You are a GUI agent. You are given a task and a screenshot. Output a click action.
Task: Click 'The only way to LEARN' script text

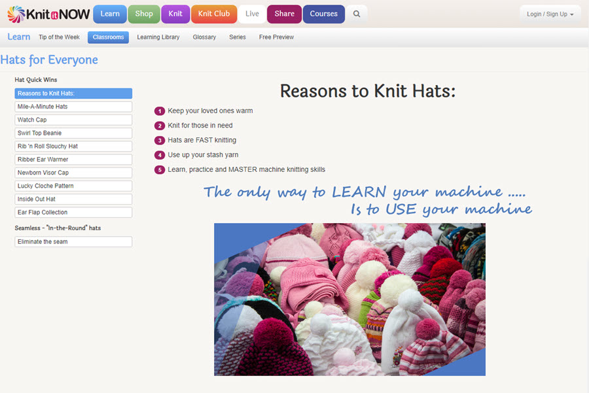pos(365,192)
